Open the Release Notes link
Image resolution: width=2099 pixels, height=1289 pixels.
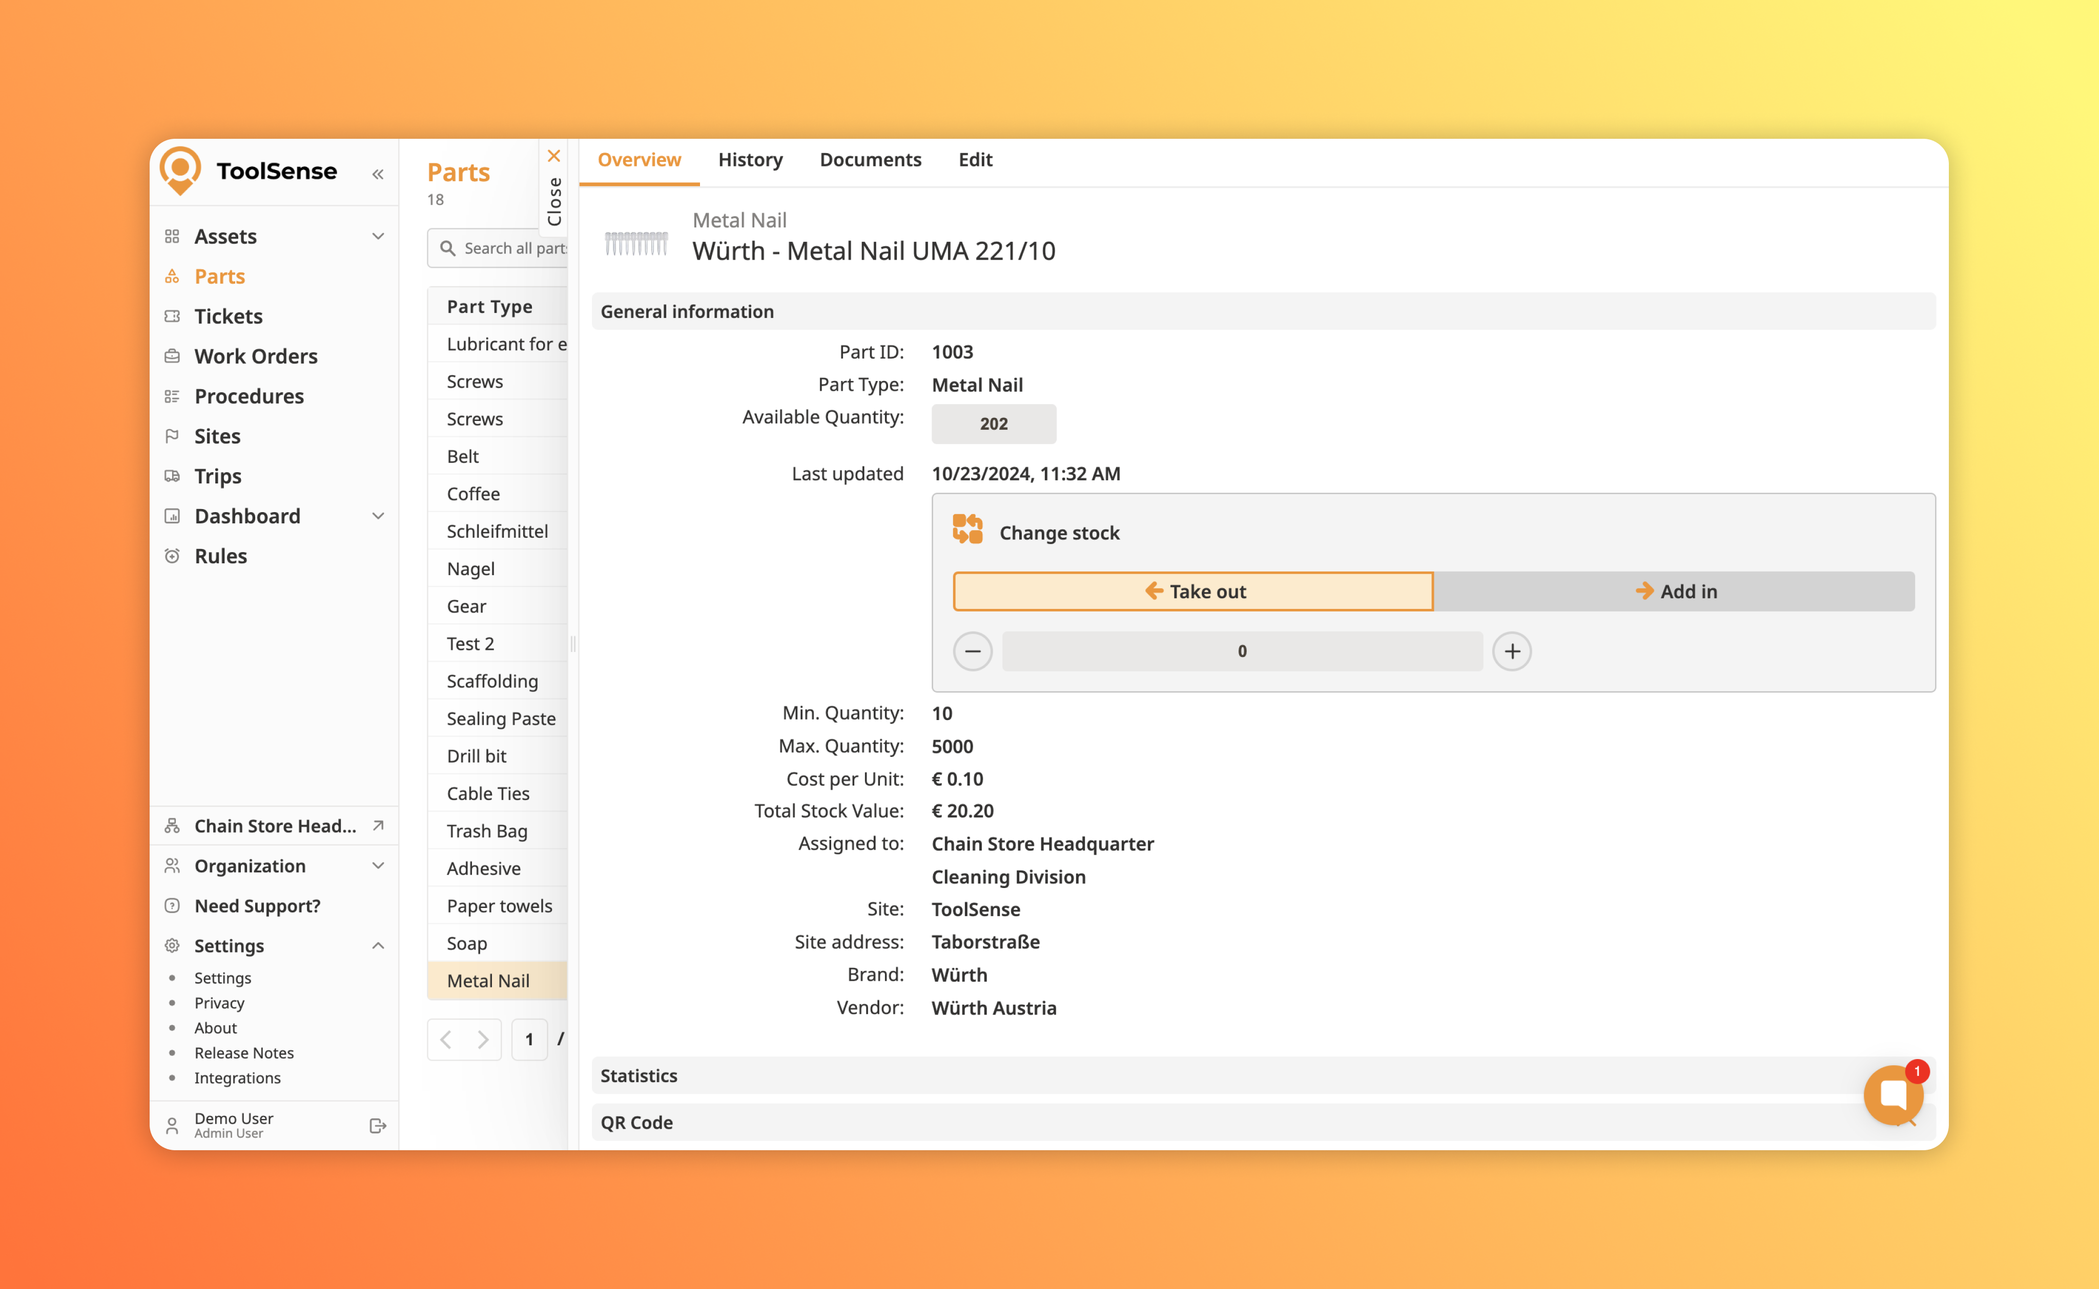tap(244, 1052)
